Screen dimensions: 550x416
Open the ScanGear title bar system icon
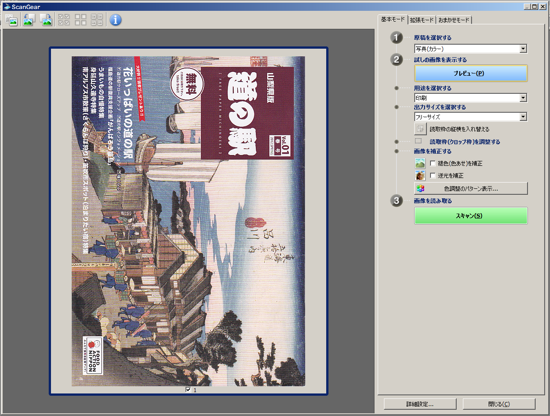(6, 7)
